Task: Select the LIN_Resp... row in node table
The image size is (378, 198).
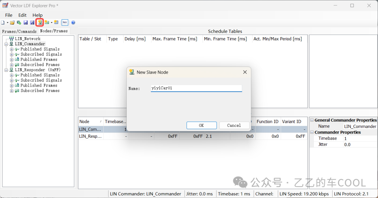Action: [x=193, y=136]
